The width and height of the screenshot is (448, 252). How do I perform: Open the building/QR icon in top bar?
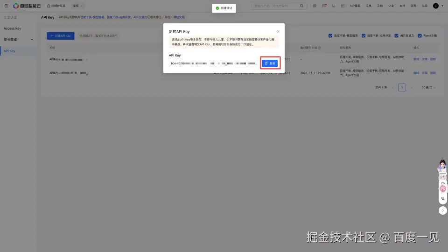315,6
